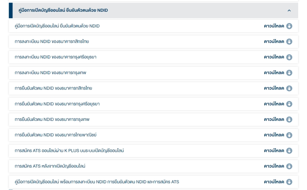The height and width of the screenshot is (190, 307).
Task: Collapse the NDID account opening guide section
Action: point(289,10)
